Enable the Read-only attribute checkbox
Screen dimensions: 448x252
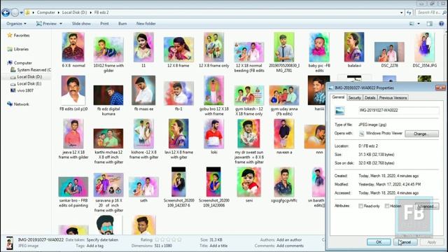point(360,206)
